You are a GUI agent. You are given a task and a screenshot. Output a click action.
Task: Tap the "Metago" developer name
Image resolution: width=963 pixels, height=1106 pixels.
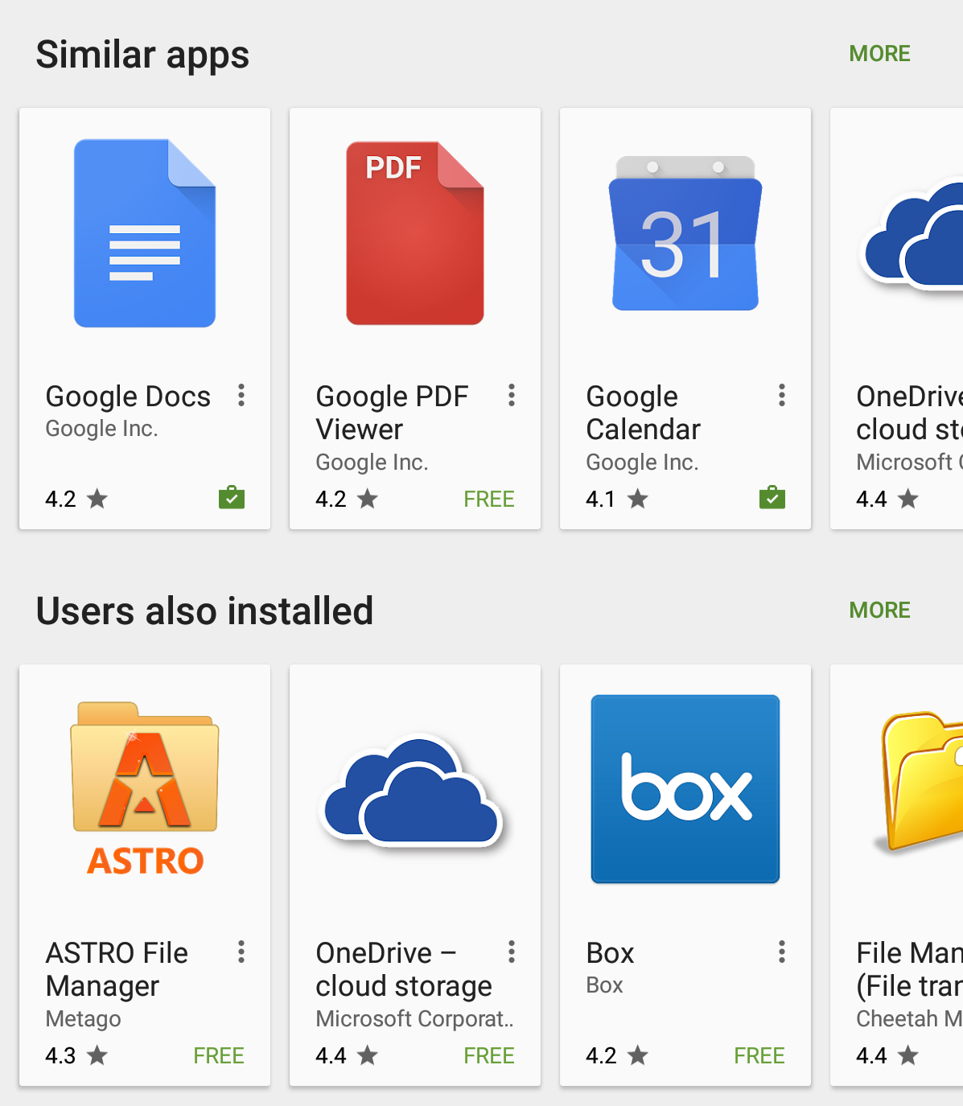pos(83,1019)
